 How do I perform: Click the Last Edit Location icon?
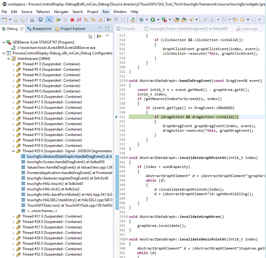(235, 20)
